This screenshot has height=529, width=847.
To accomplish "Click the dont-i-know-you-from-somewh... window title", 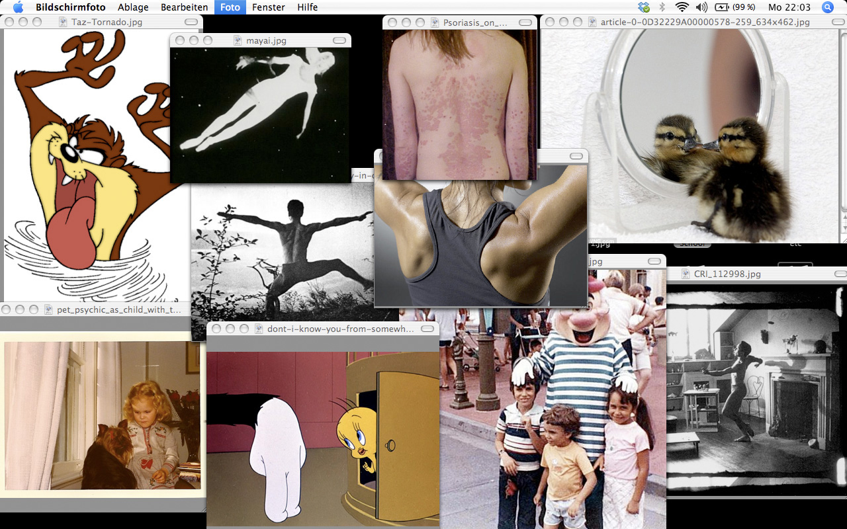I will 341,328.
